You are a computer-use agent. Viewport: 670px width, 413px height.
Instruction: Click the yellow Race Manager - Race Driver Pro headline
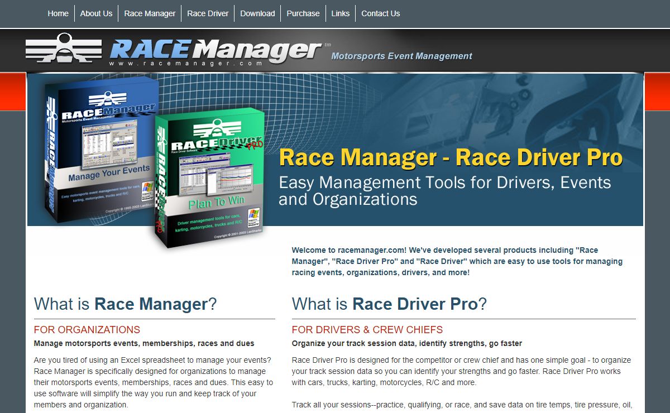pyautogui.click(x=450, y=158)
